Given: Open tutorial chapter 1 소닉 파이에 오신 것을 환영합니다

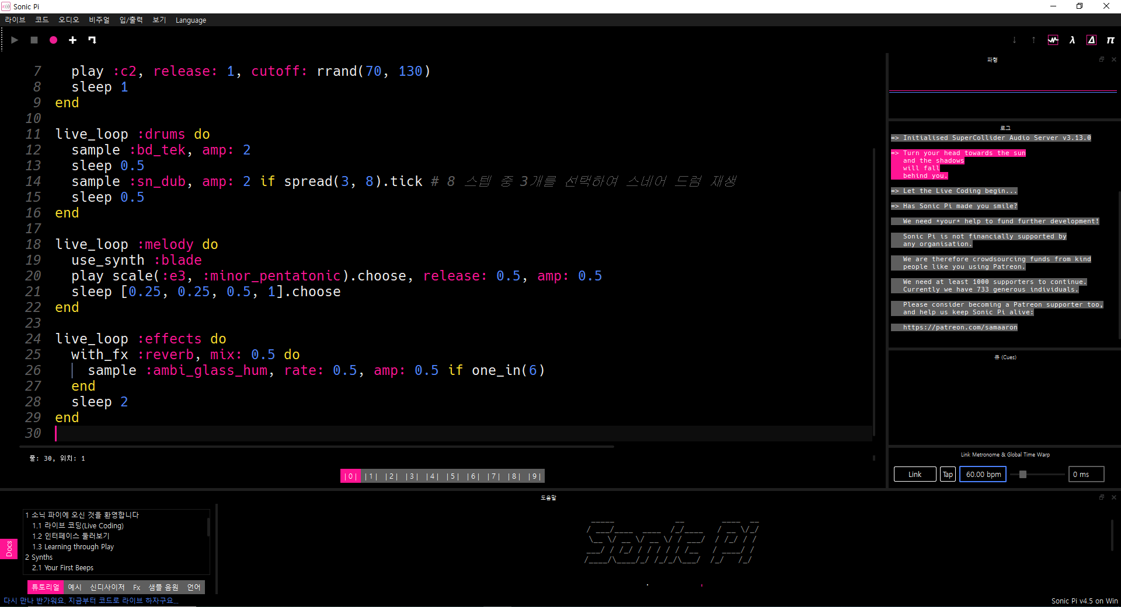Looking at the screenshot, I should coord(82,515).
